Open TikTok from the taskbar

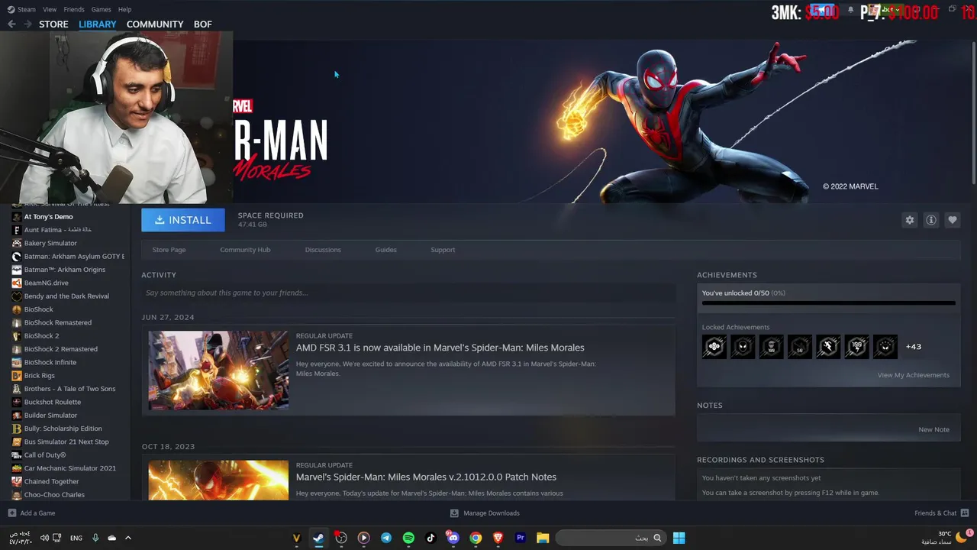click(x=430, y=538)
